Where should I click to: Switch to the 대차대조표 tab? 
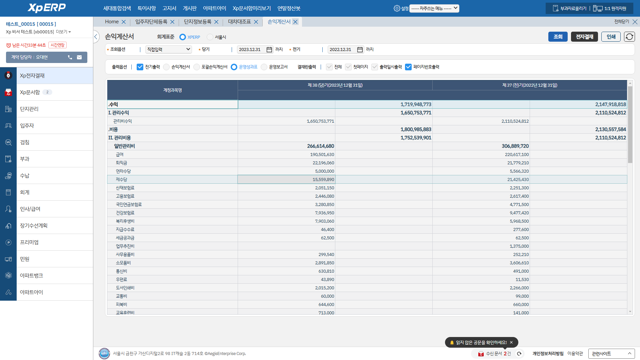tap(239, 22)
